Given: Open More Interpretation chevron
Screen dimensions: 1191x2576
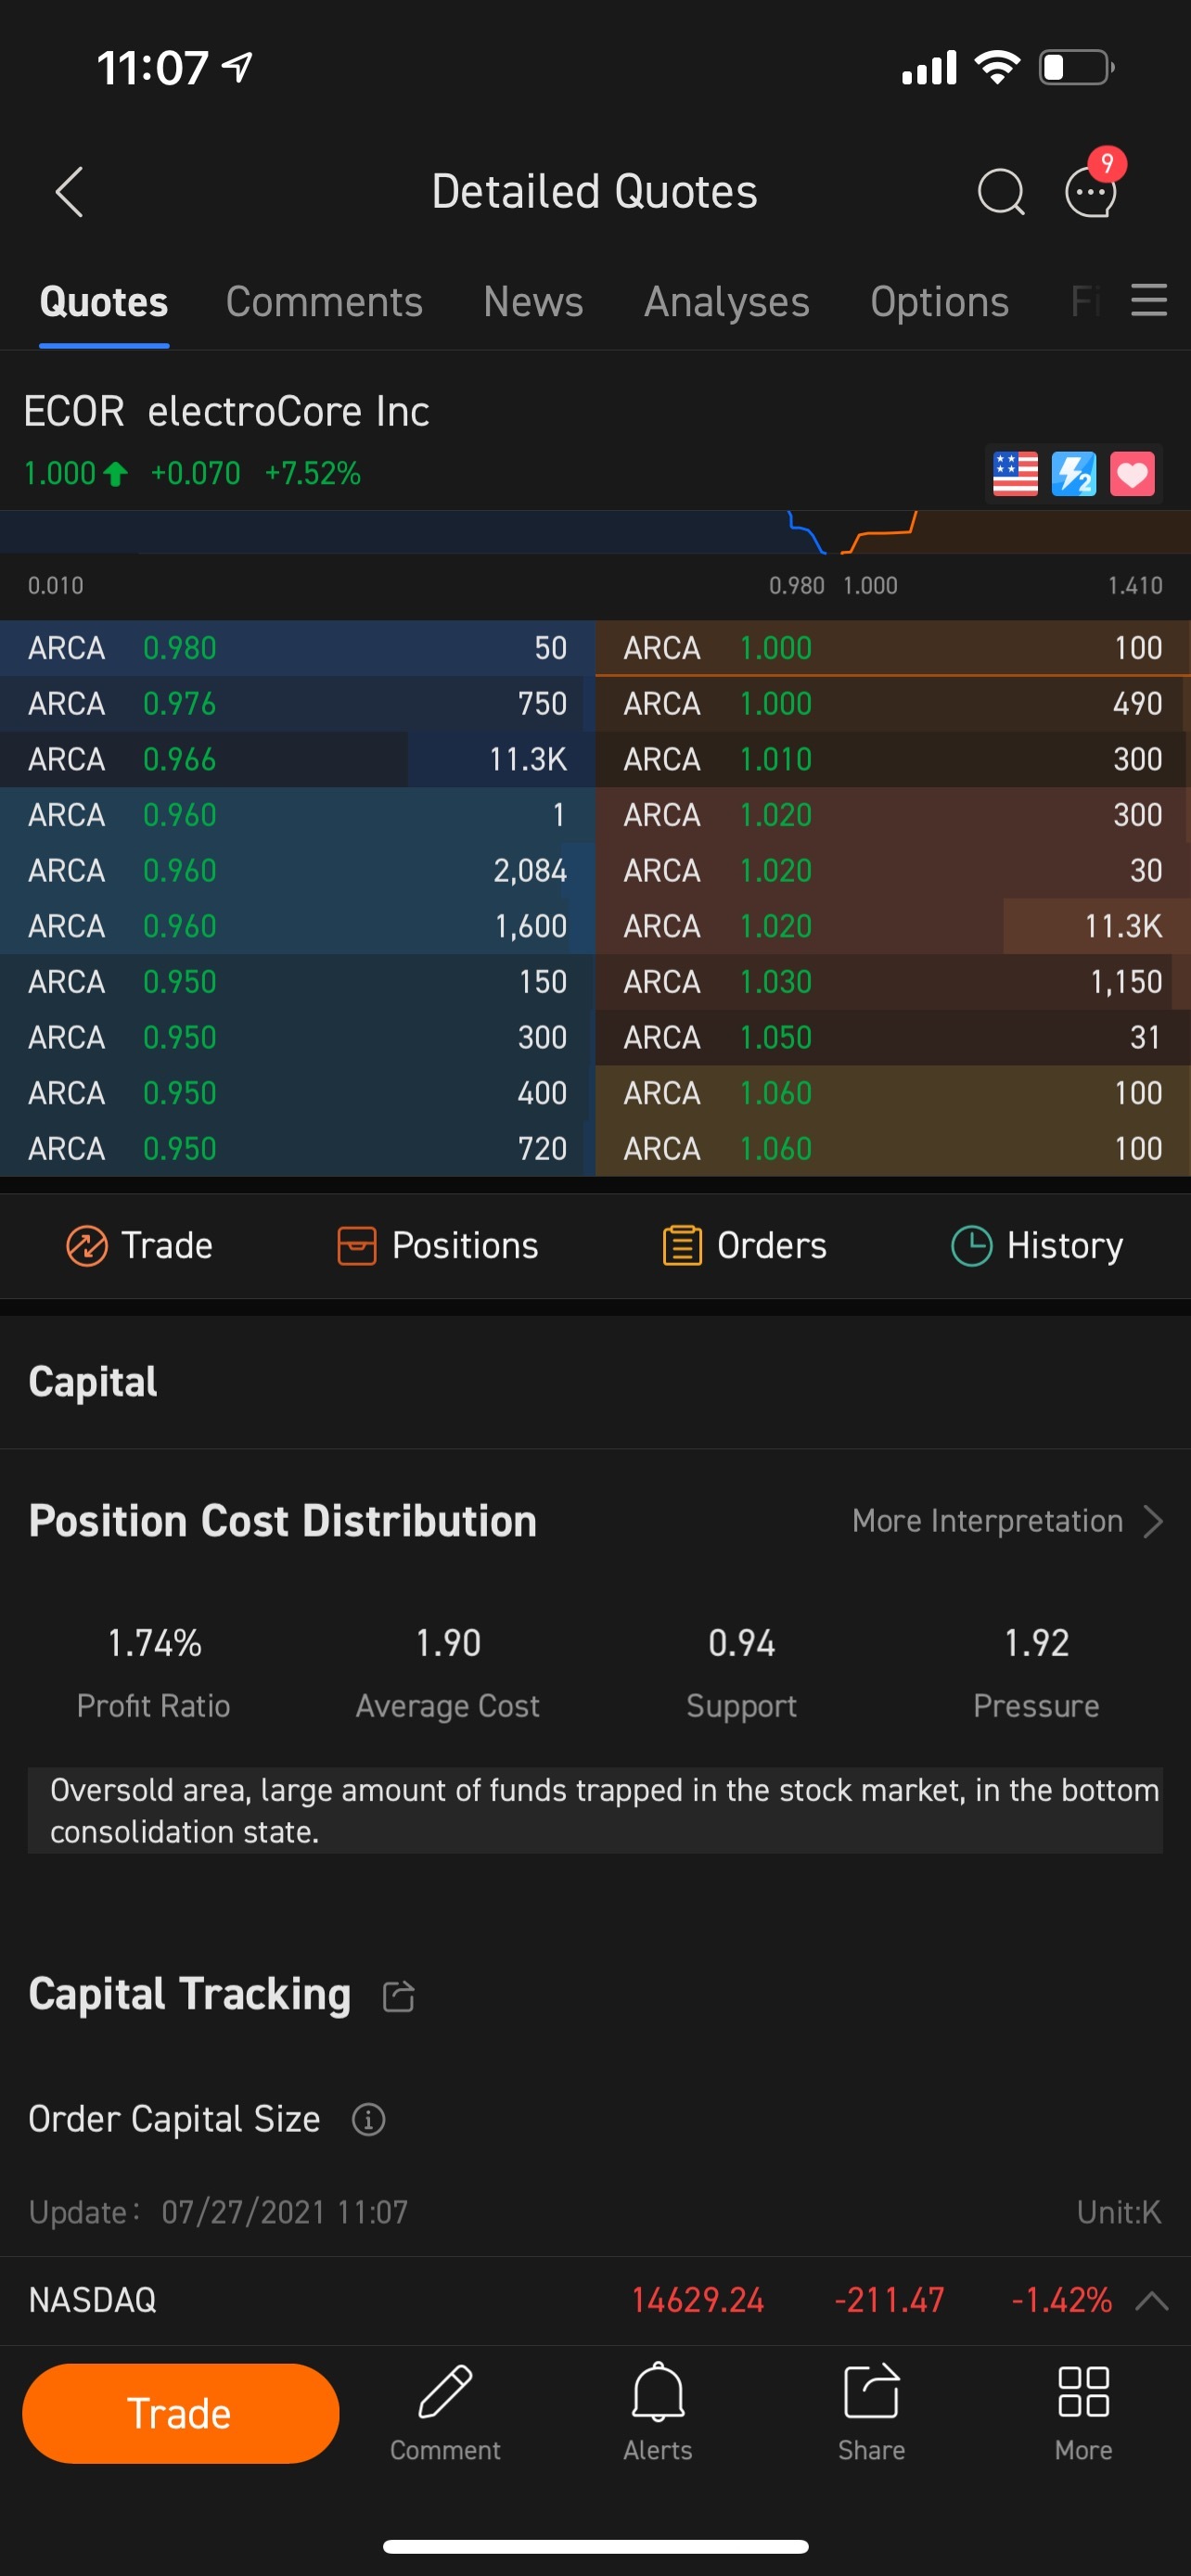Looking at the screenshot, I should [1153, 1521].
